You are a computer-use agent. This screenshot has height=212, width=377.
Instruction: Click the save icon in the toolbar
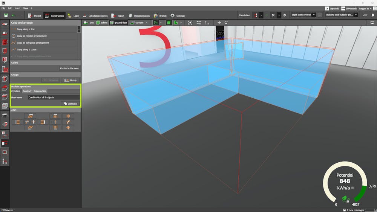6,15
